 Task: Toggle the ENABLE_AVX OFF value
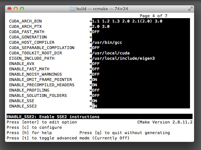coord(96,64)
